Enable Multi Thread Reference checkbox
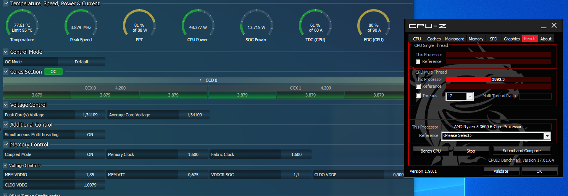 click(x=418, y=87)
